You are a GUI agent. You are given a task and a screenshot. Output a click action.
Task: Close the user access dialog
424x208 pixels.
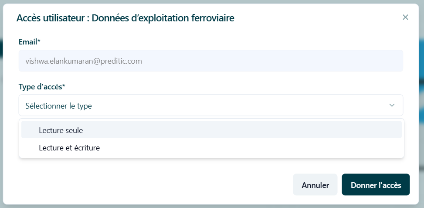tap(405, 17)
